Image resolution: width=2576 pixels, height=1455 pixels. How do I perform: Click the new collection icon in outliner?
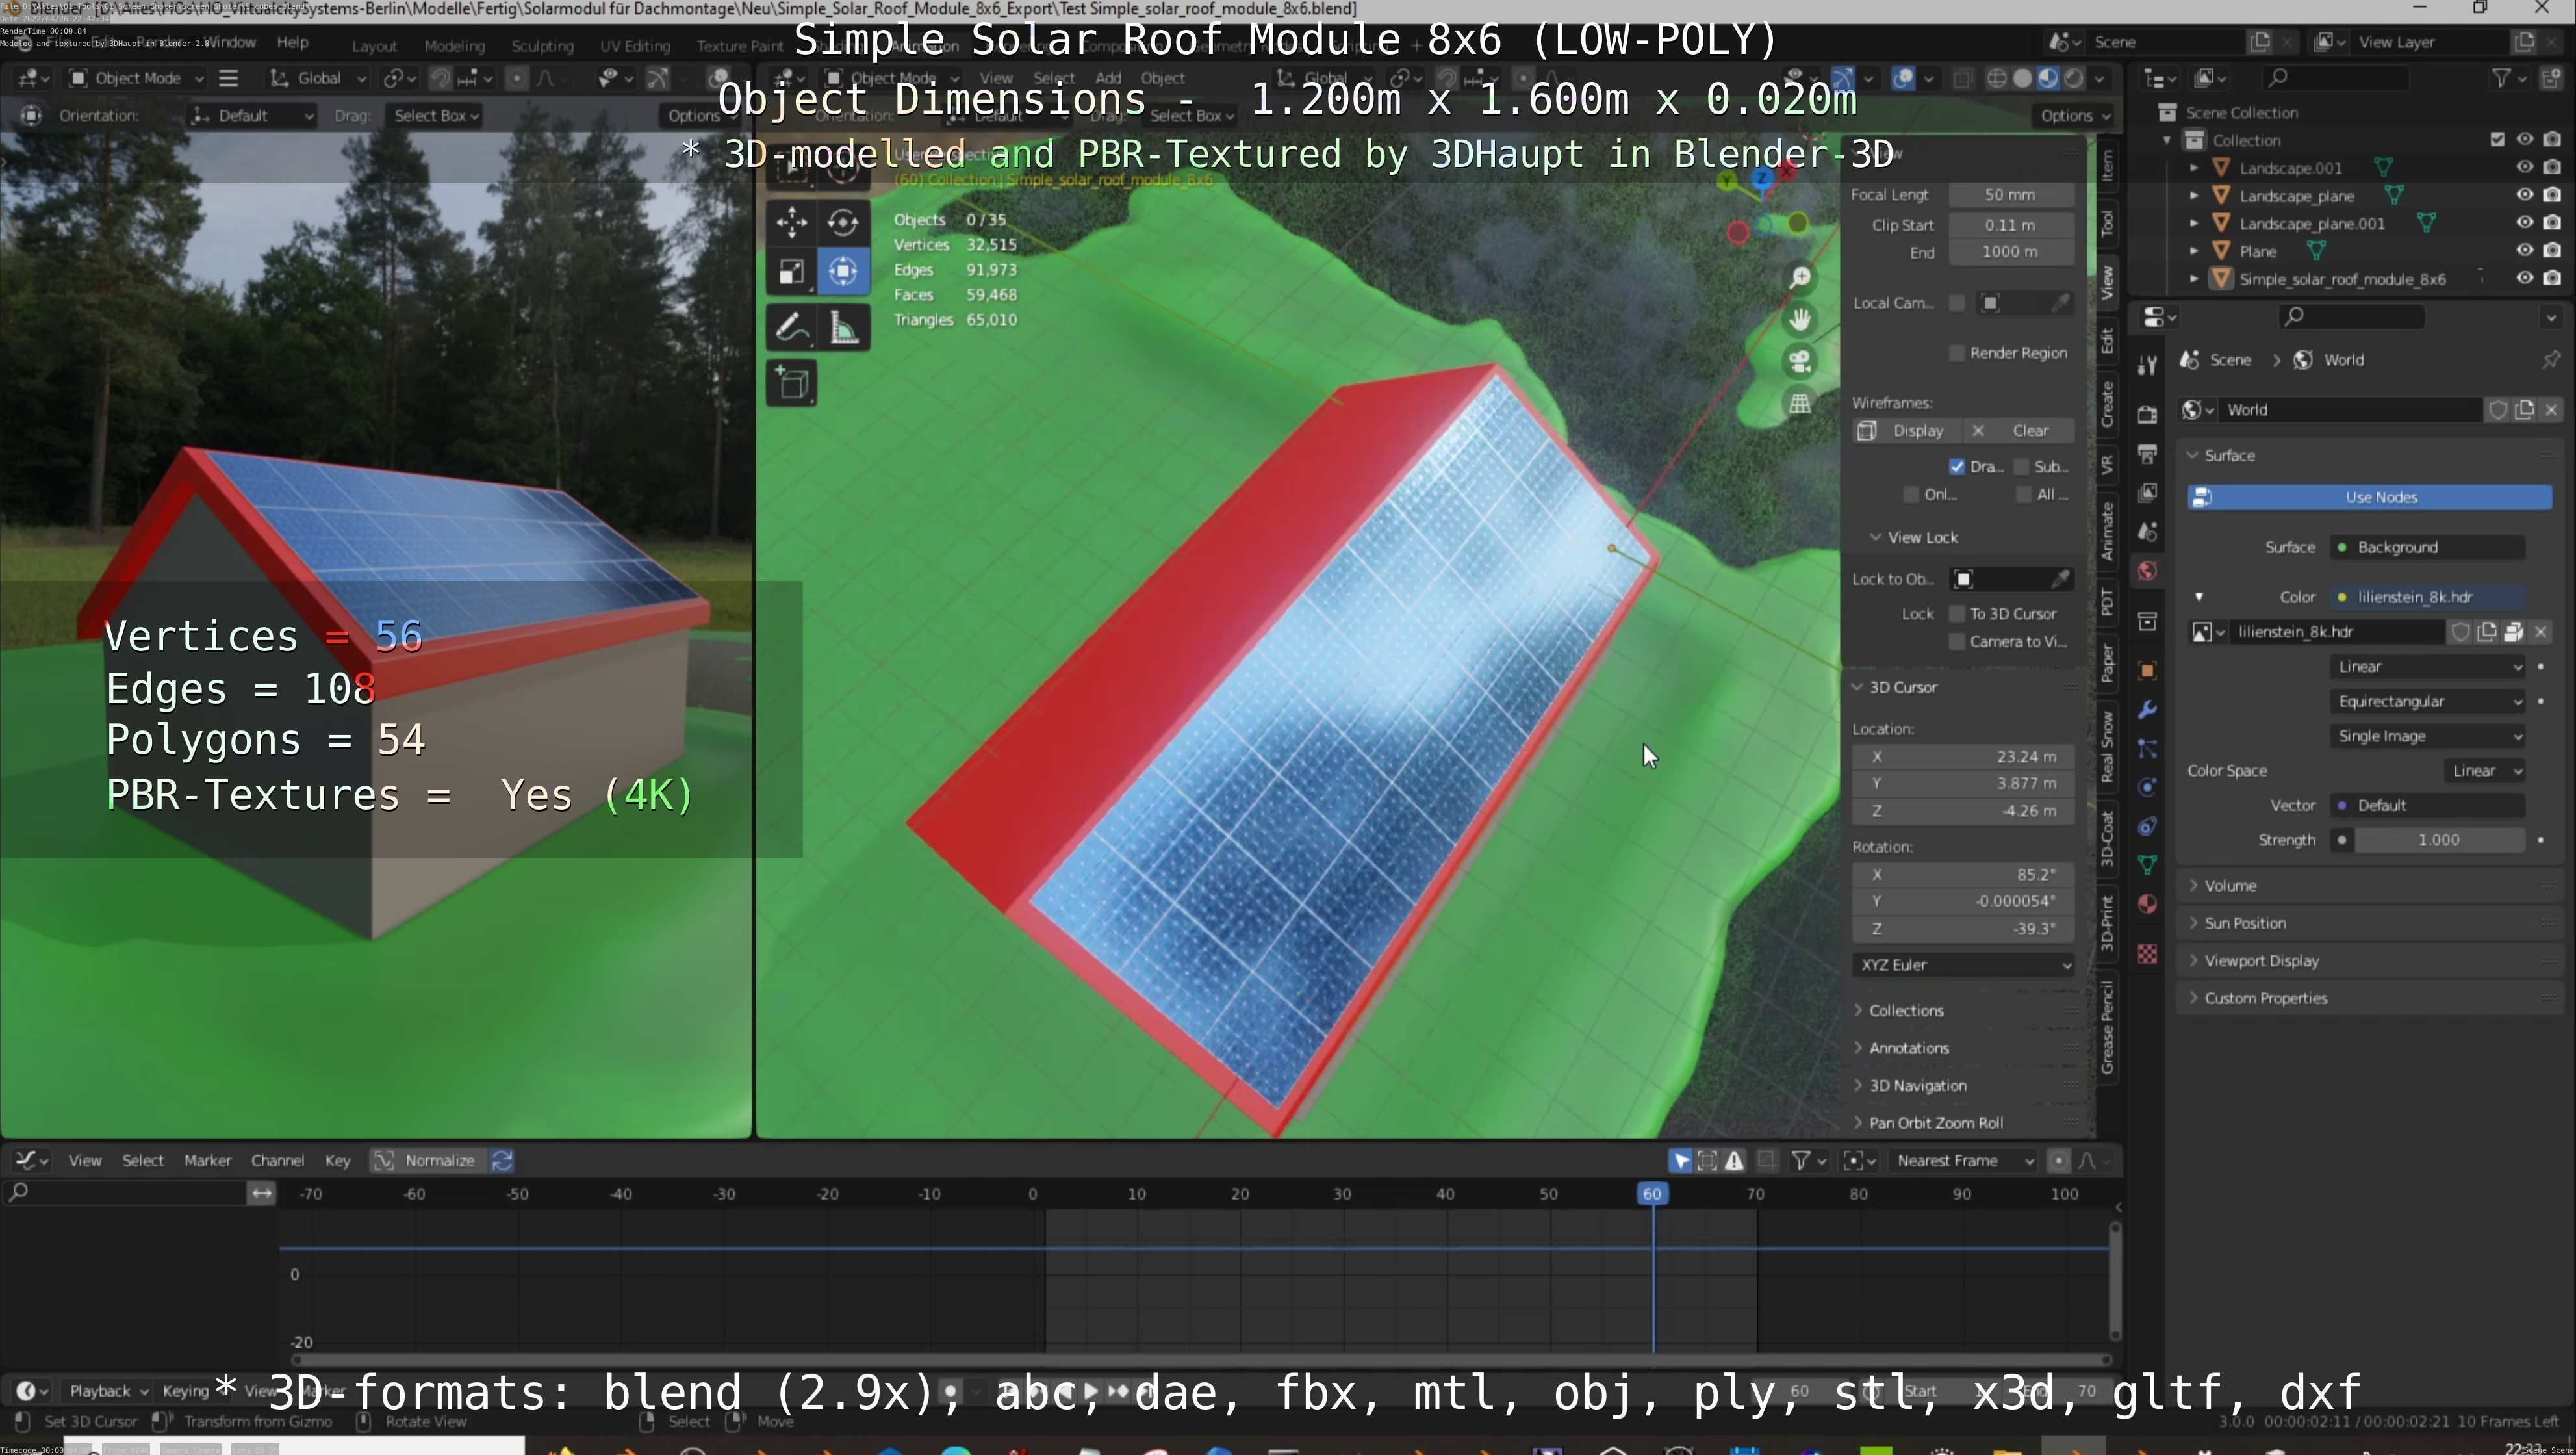2551,78
